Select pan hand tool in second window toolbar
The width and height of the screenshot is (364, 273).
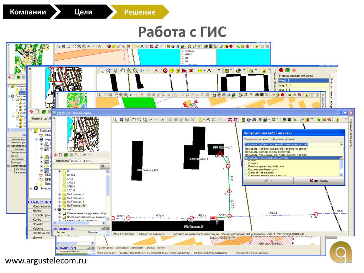click(122, 71)
